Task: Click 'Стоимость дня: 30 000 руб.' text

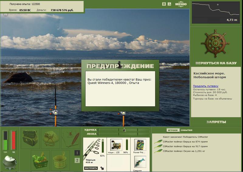Action: [210, 92]
